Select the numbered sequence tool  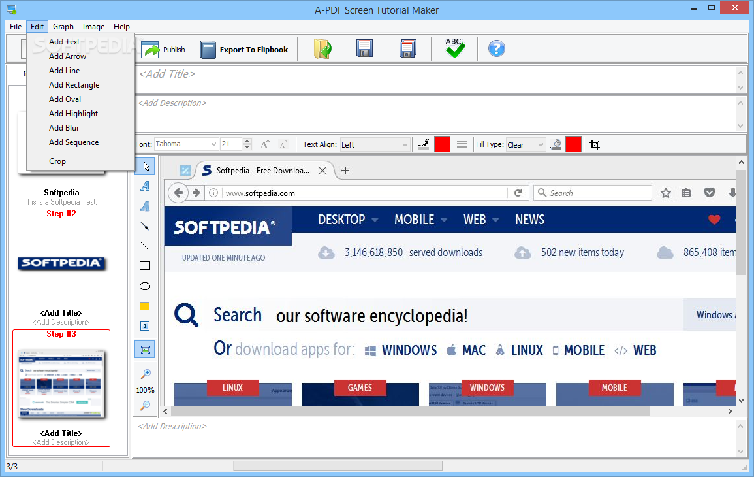(x=145, y=326)
